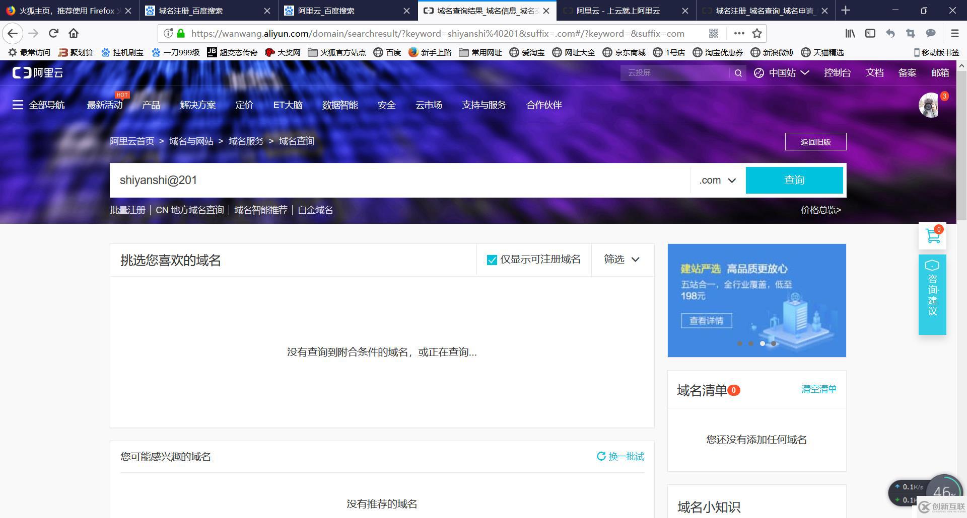Screen dimensions: 967x518
Task: Close the 域名查询结果 active tab
Action: tap(546, 11)
